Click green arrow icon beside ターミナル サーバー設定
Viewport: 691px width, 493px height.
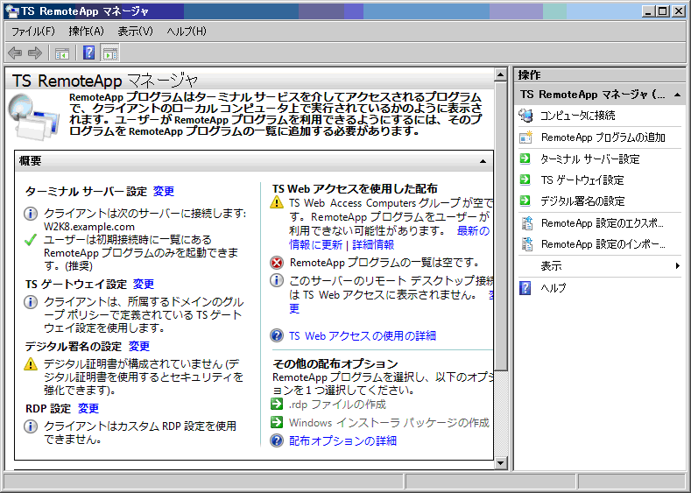pos(525,158)
